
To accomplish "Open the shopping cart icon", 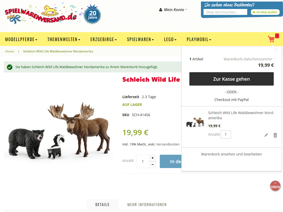I will (x=271, y=39).
